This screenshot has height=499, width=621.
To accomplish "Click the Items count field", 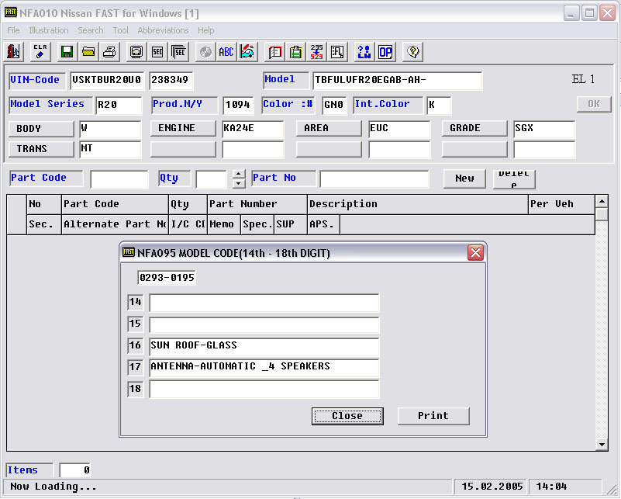I will click(x=75, y=470).
